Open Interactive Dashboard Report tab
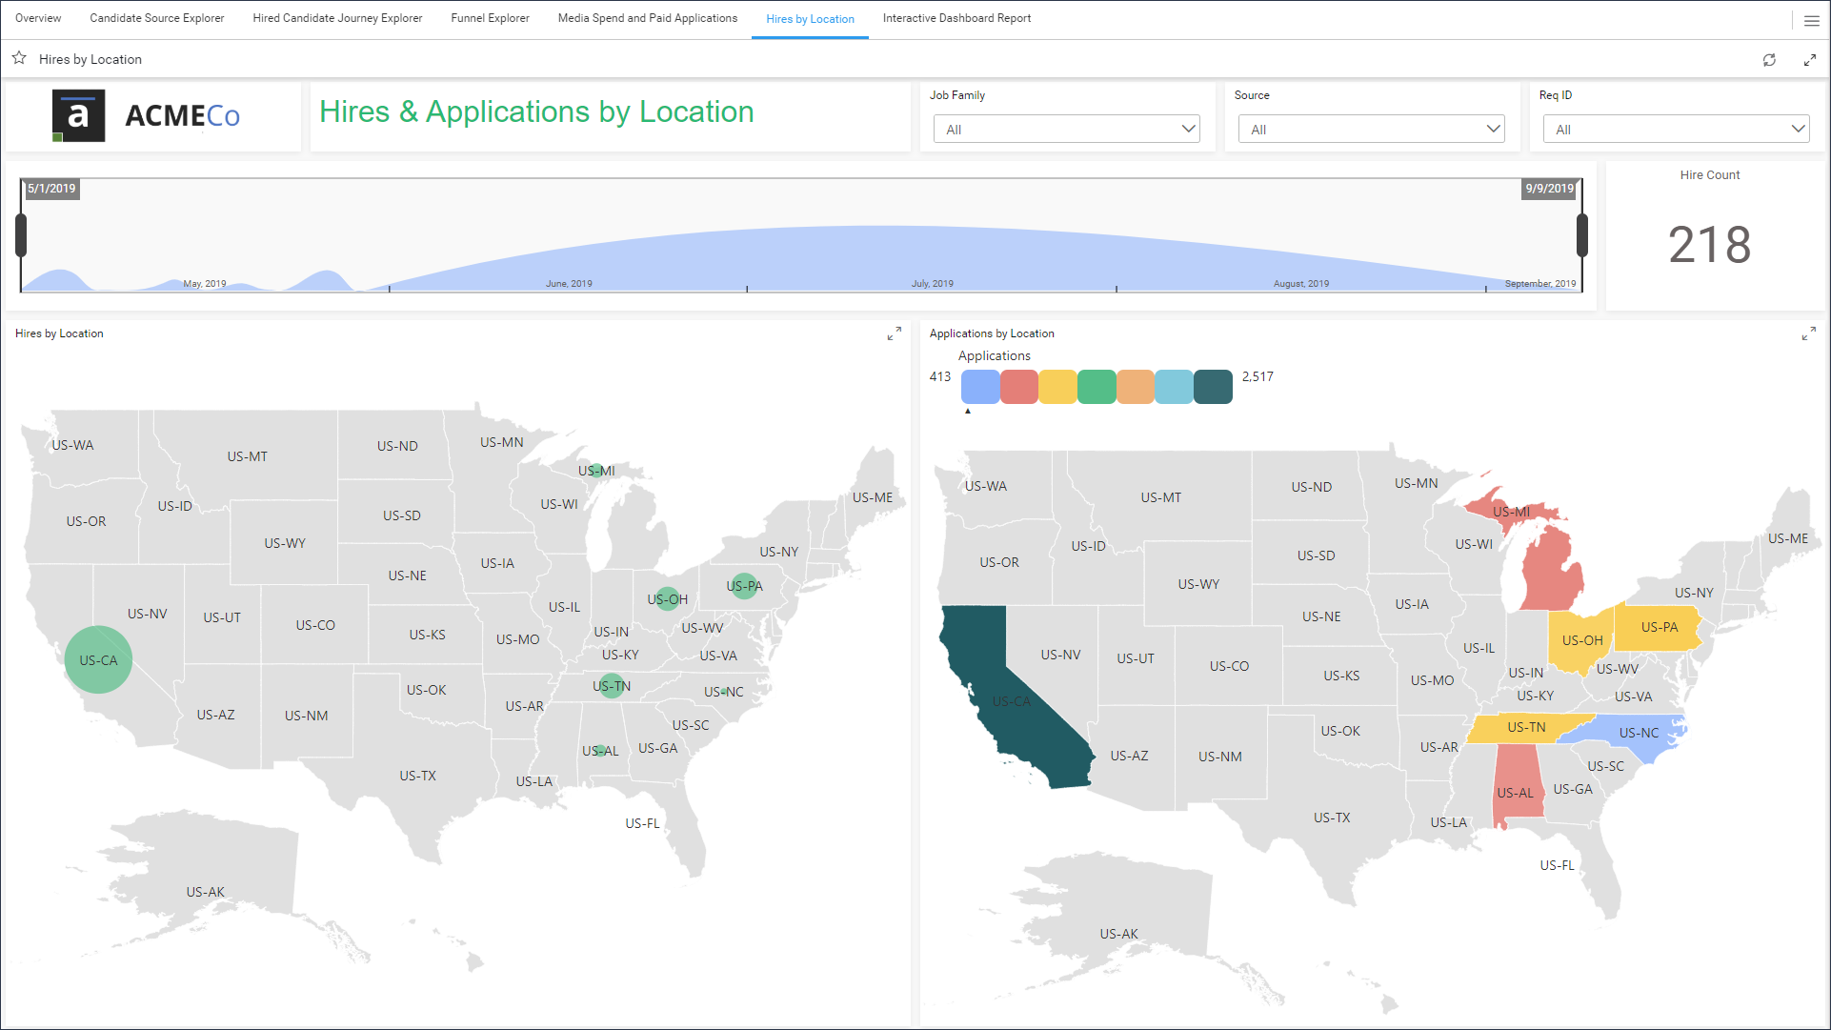The height and width of the screenshot is (1030, 1831). coord(956,18)
